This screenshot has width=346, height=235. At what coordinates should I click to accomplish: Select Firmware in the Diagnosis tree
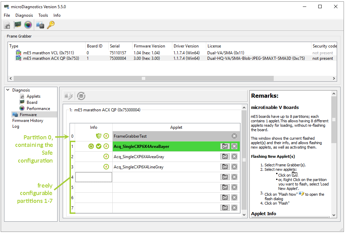pos(28,115)
